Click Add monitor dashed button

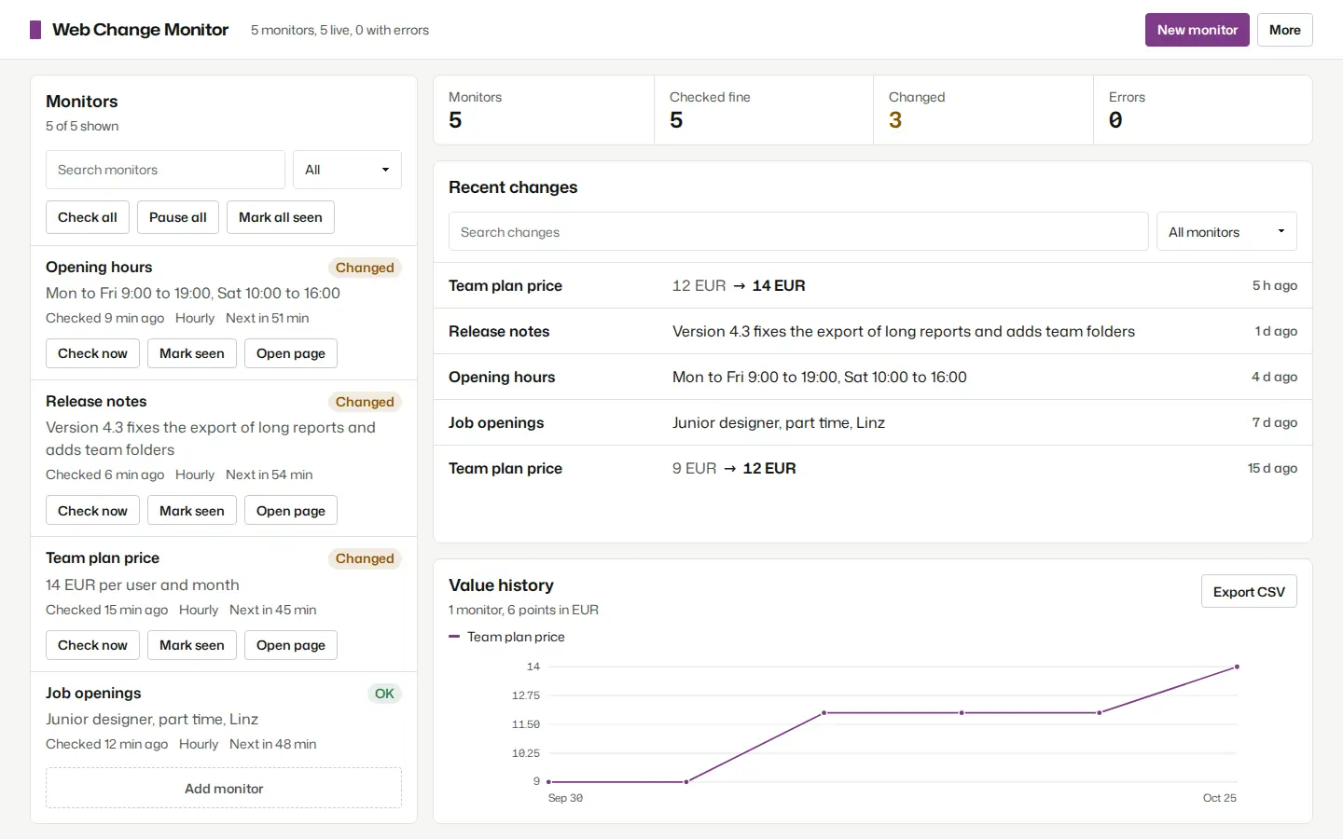pyautogui.click(x=224, y=789)
